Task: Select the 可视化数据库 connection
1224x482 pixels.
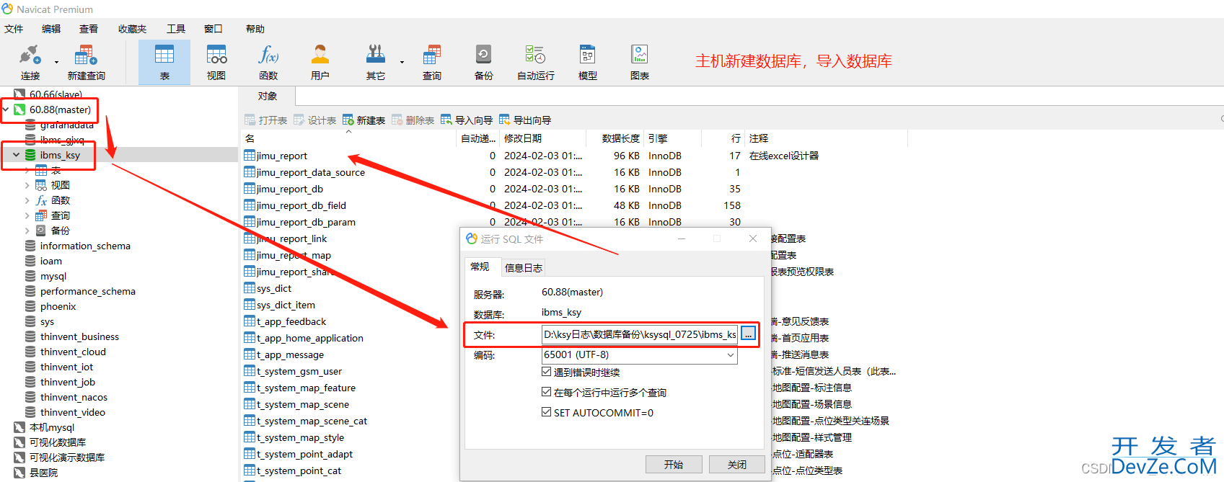Action: pyautogui.click(x=57, y=442)
